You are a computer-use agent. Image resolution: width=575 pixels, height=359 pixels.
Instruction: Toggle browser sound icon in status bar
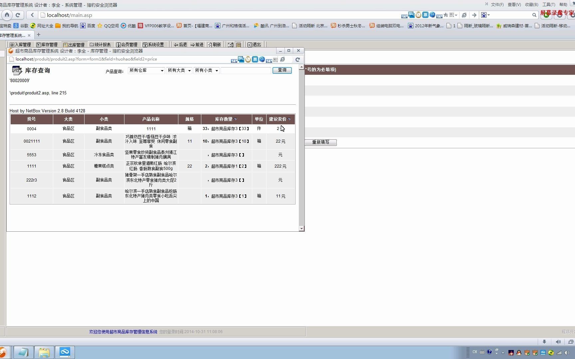(x=558, y=342)
